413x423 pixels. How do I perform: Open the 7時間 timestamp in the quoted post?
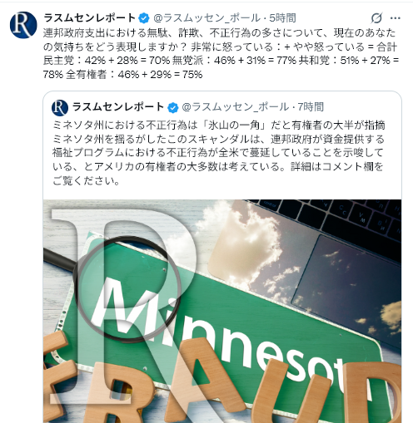311,107
